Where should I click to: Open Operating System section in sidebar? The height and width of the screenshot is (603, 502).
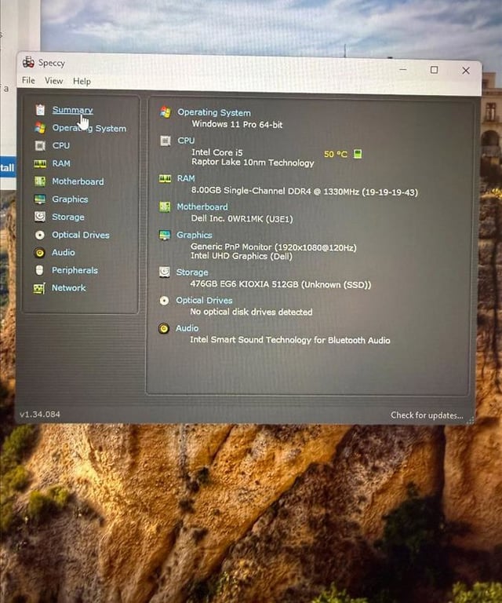pos(89,129)
